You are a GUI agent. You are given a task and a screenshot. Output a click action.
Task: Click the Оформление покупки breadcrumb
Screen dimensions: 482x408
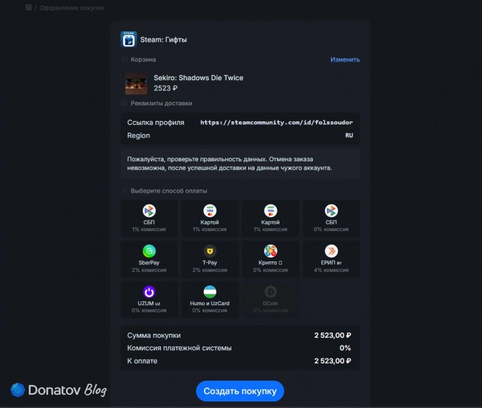click(x=72, y=8)
